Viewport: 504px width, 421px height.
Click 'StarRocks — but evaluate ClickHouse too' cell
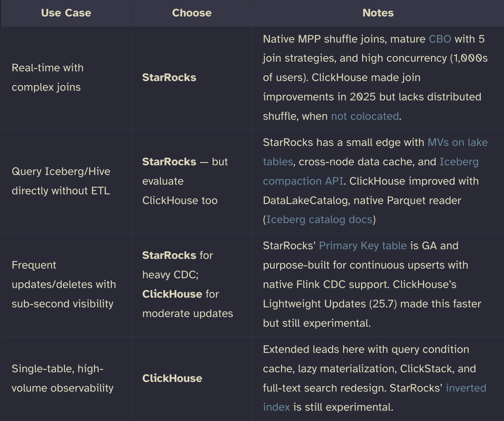pyautogui.click(x=192, y=181)
